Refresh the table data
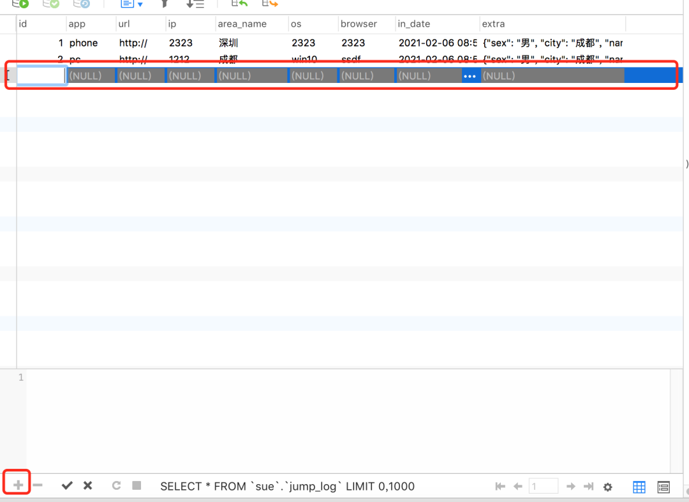The width and height of the screenshot is (689, 502). coord(117,485)
